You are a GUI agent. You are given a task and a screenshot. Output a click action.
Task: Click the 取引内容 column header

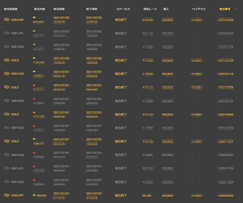point(40,9)
